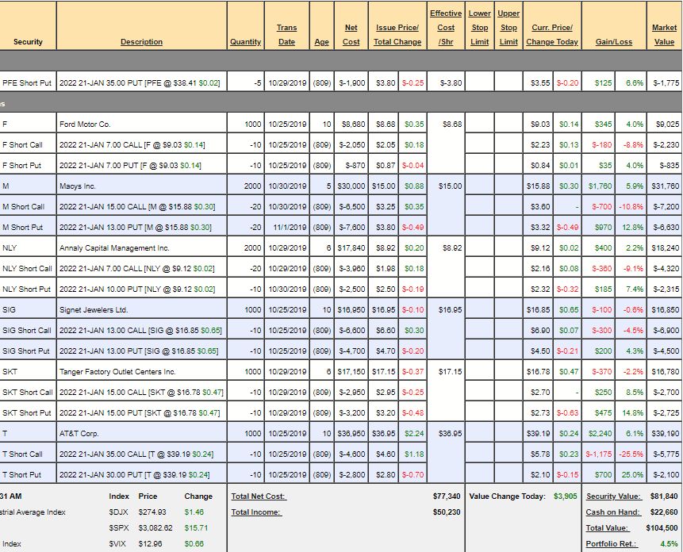Click the Total Net Cost label
Screen dimensions: 683x552
click(x=259, y=496)
